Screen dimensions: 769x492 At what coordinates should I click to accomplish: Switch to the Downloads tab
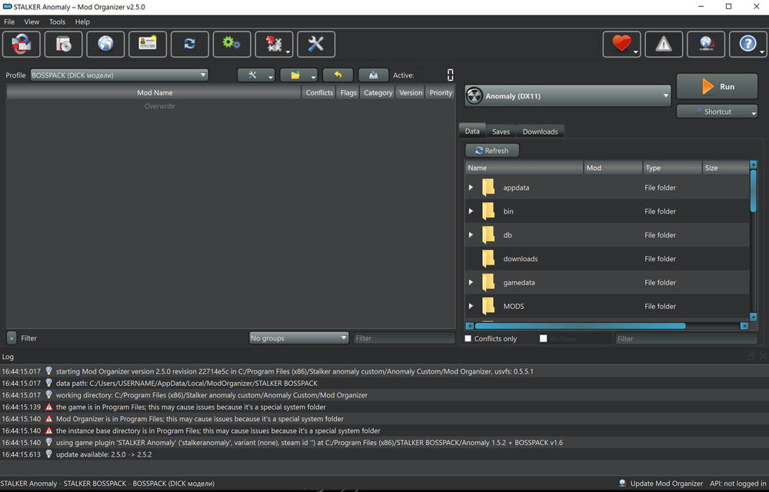pos(540,131)
